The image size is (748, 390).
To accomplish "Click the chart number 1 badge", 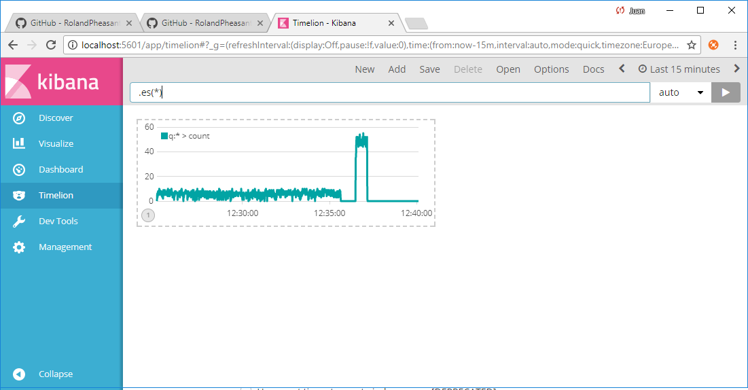I will click(x=148, y=215).
